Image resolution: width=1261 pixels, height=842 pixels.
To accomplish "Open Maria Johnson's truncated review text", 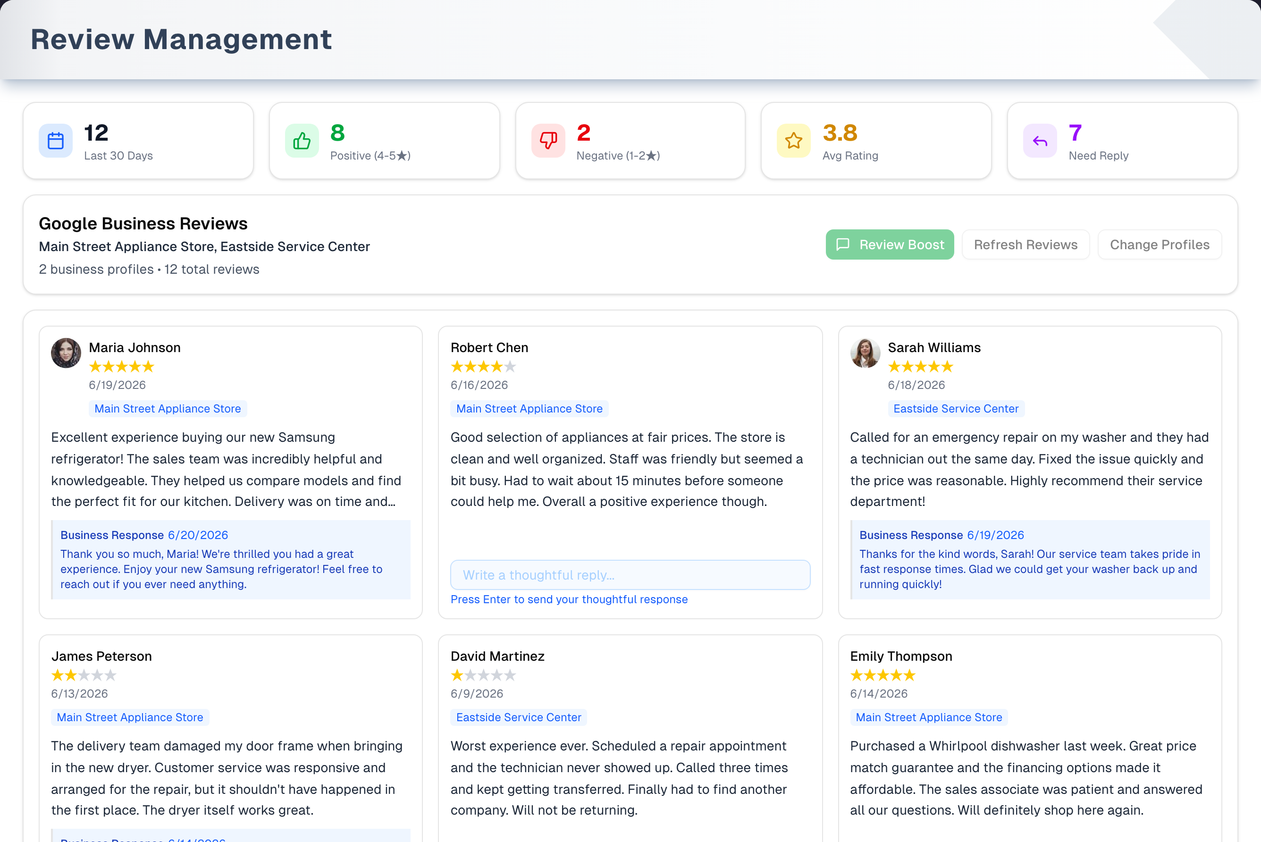I will (x=226, y=469).
